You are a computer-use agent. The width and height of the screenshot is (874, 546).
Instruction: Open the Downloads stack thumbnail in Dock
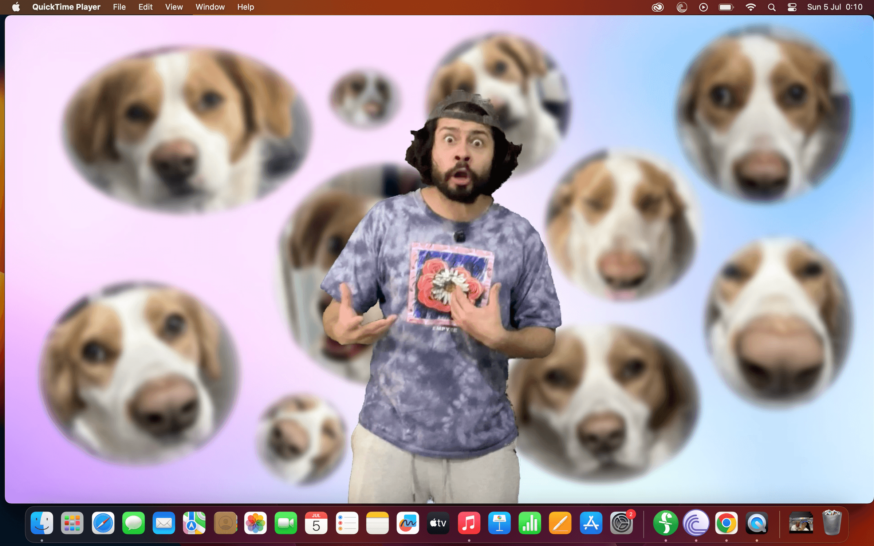pyautogui.click(x=801, y=523)
